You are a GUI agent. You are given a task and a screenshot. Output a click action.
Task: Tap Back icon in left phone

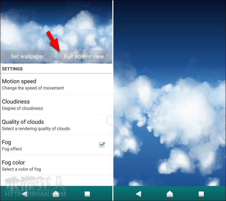[x=25, y=194]
